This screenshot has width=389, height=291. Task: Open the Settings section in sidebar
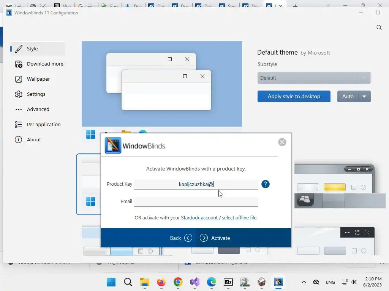tap(38, 94)
